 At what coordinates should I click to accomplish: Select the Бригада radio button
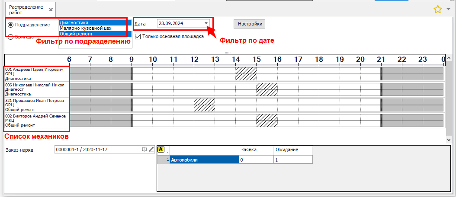11,37
